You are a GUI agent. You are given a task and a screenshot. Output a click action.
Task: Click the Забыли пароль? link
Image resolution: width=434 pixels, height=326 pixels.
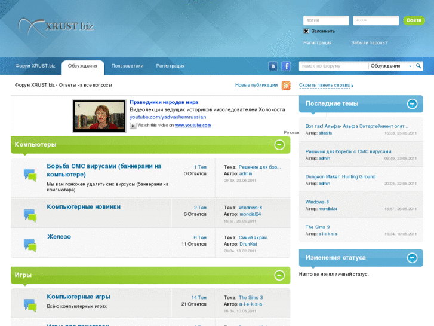tap(370, 42)
